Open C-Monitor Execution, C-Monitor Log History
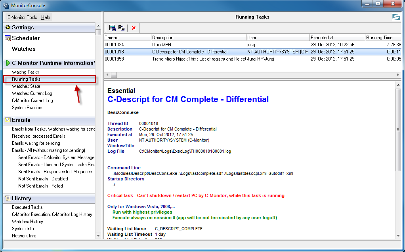The image size is (405, 252). [52, 214]
